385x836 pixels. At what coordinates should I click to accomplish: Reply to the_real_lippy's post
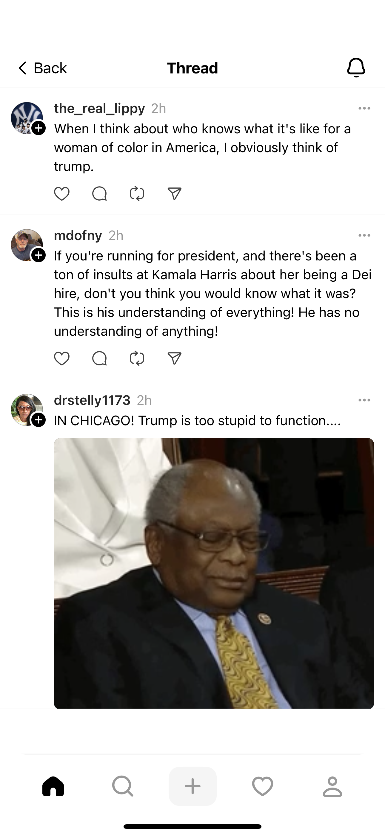point(99,194)
